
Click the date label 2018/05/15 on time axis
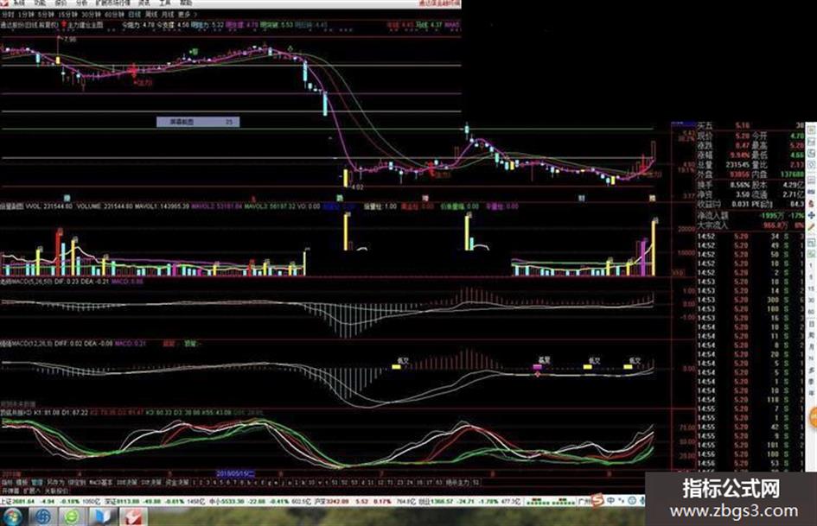[x=235, y=474]
